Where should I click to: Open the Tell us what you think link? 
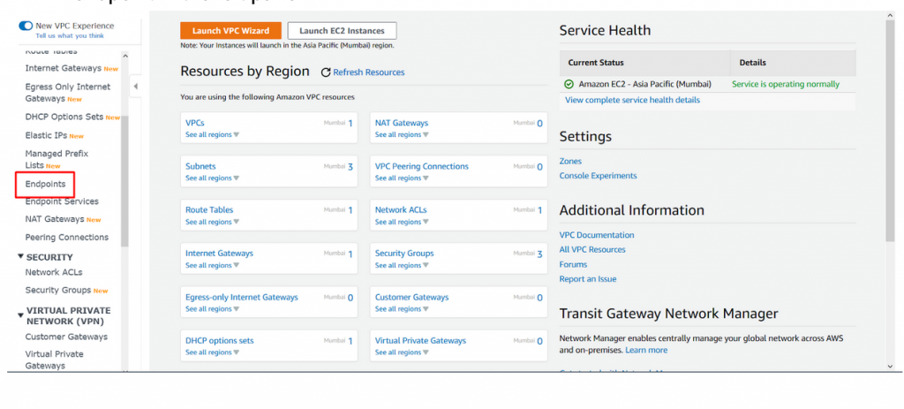(70, 35)
